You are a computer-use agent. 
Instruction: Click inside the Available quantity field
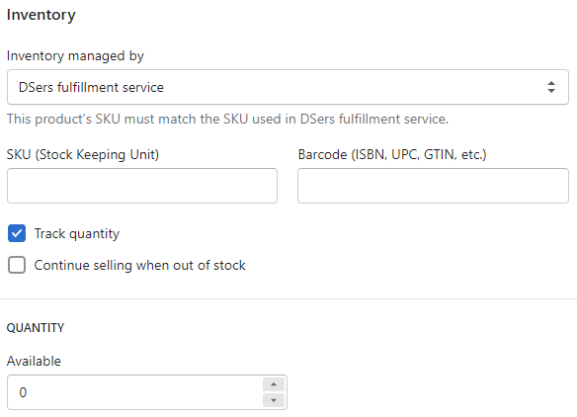pos(134,392)
